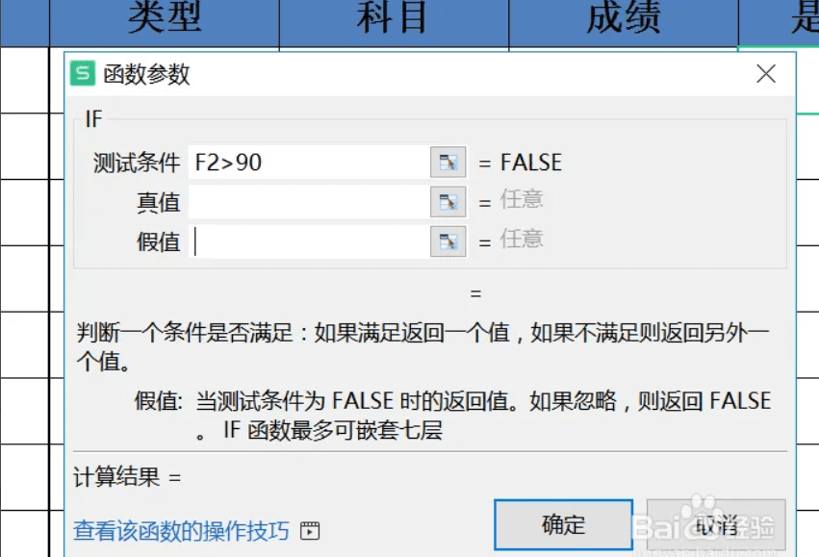Close the 函数参数 dialog with the X

point(766,74)
